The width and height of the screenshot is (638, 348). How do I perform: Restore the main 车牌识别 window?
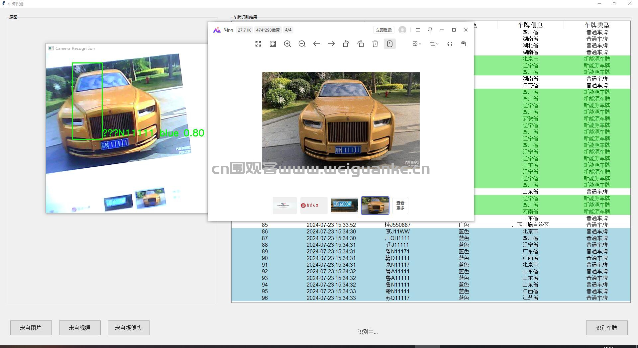point(614,4)
